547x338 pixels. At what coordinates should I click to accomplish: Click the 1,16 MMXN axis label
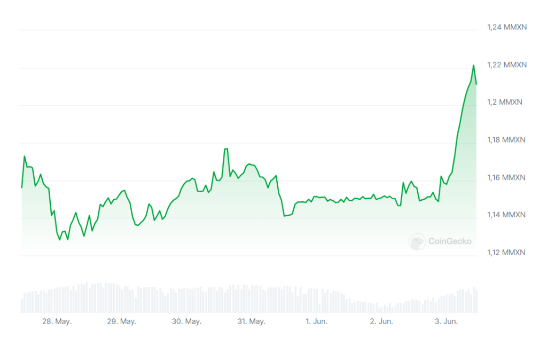pyautogui.click(x=506, y=178)
